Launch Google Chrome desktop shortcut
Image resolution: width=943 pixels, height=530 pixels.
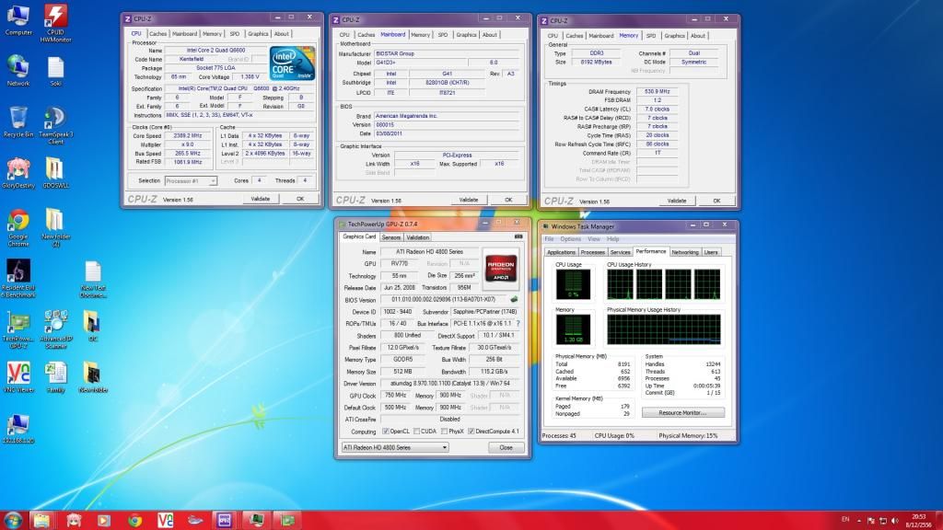[x=18, y=227]
